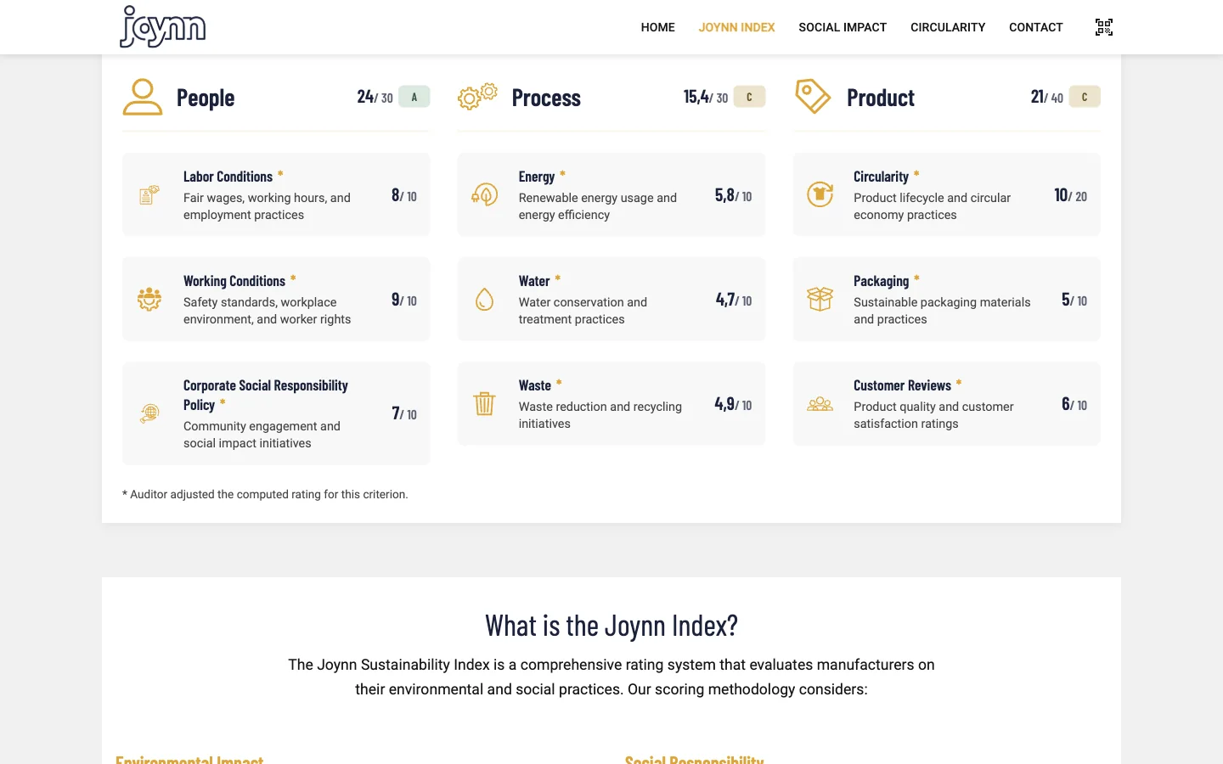Click the People heading
This screenshot has width=1223, height=764.
pyautogui.click(x=206, y=98)
